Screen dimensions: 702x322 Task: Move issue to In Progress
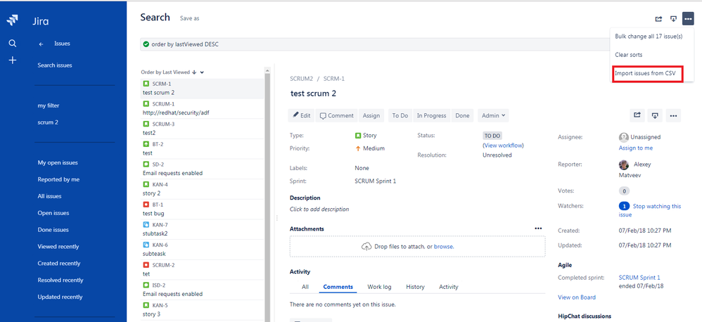tap(432, 115)
